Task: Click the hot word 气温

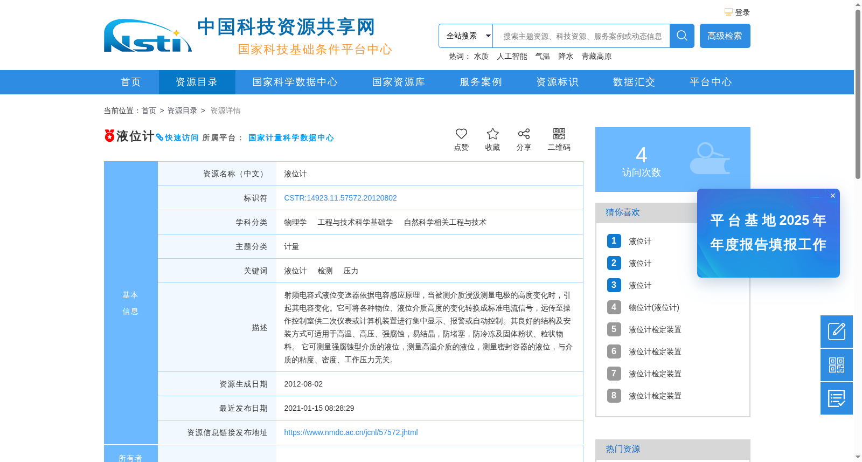Action: tap(543, 56)
